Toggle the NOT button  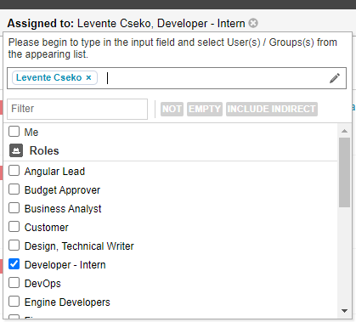[172, 109]
